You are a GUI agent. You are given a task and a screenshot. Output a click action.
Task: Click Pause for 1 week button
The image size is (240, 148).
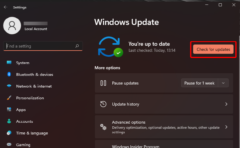[x=199, y=83]
